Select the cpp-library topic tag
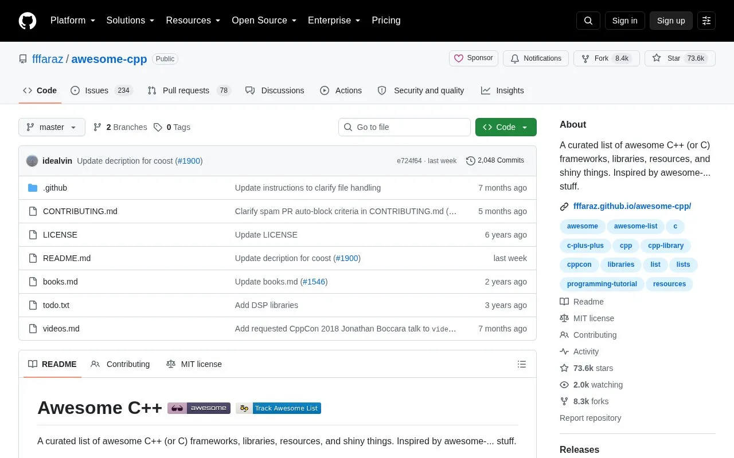 666,246
